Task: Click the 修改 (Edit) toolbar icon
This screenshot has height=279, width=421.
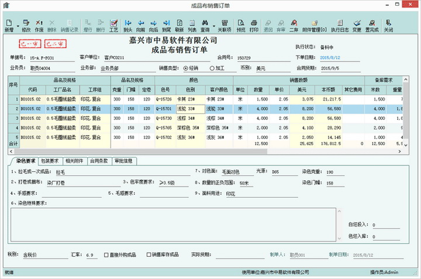Action: pos(26,24)
